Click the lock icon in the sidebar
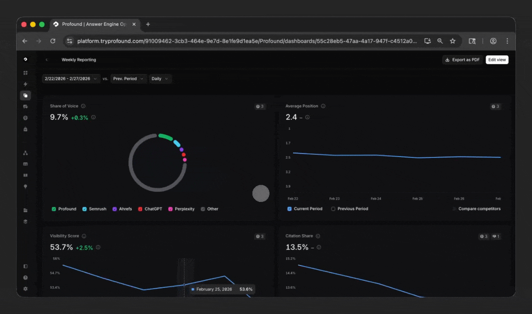 point(25,129)
